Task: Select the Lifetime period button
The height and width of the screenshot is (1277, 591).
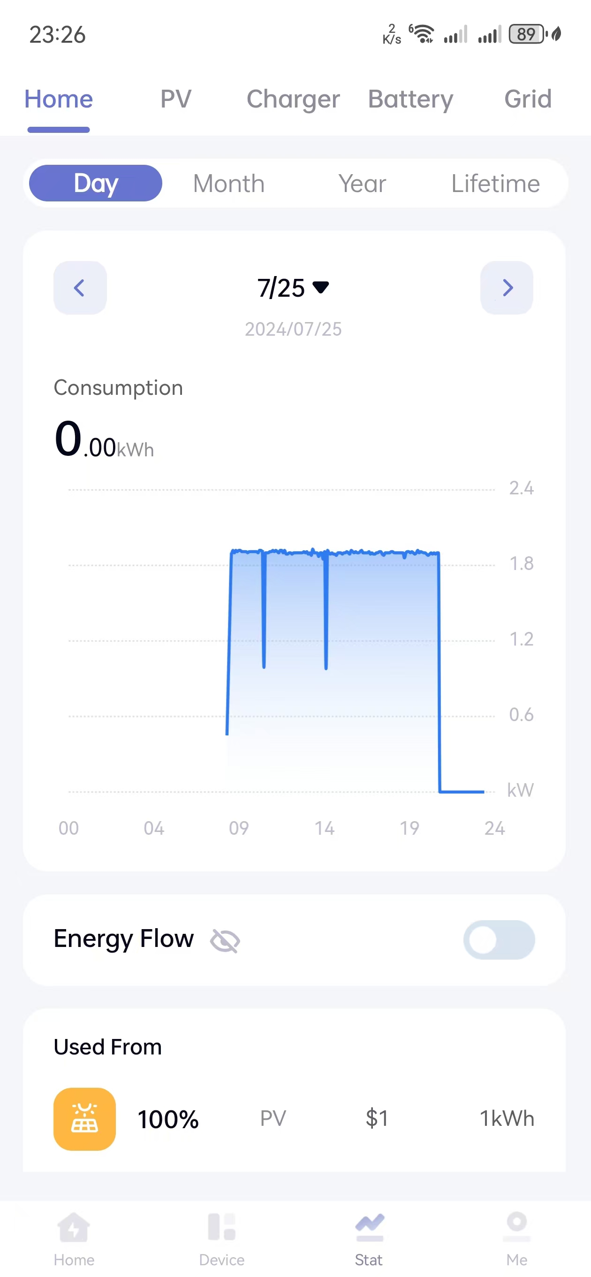Action: point(495,184)
